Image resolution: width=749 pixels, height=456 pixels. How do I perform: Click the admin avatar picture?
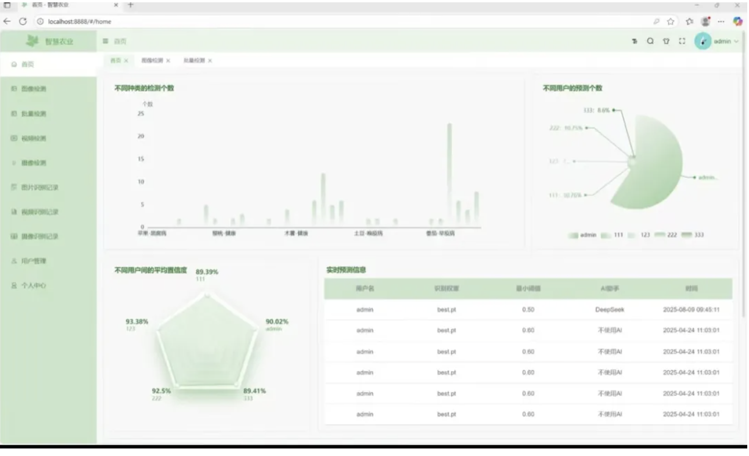point(703,41)
